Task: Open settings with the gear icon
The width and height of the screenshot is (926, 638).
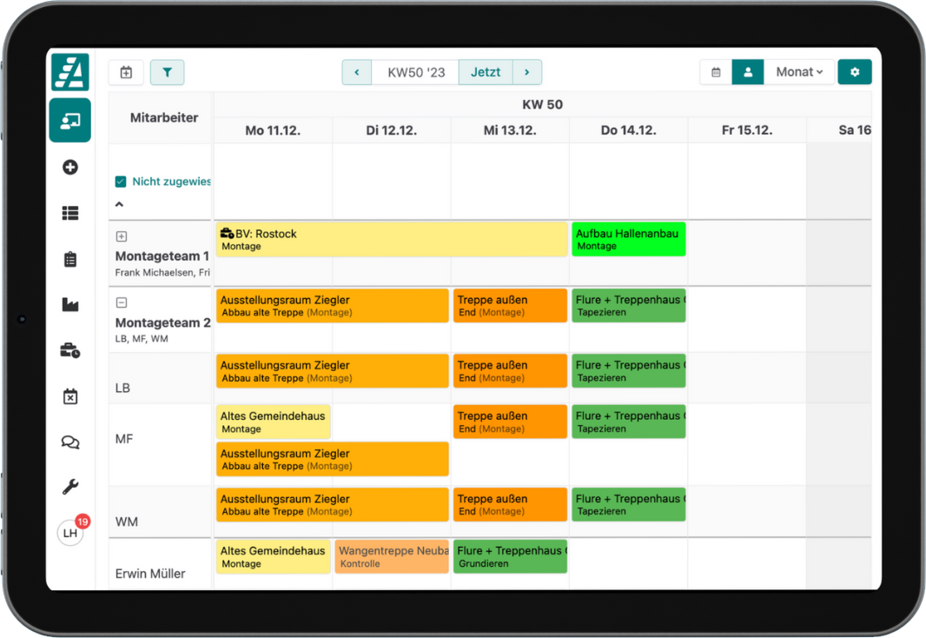Action: [854, 72]
